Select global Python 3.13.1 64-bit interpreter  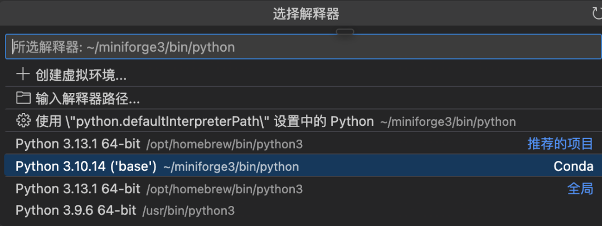click(78, 189)
